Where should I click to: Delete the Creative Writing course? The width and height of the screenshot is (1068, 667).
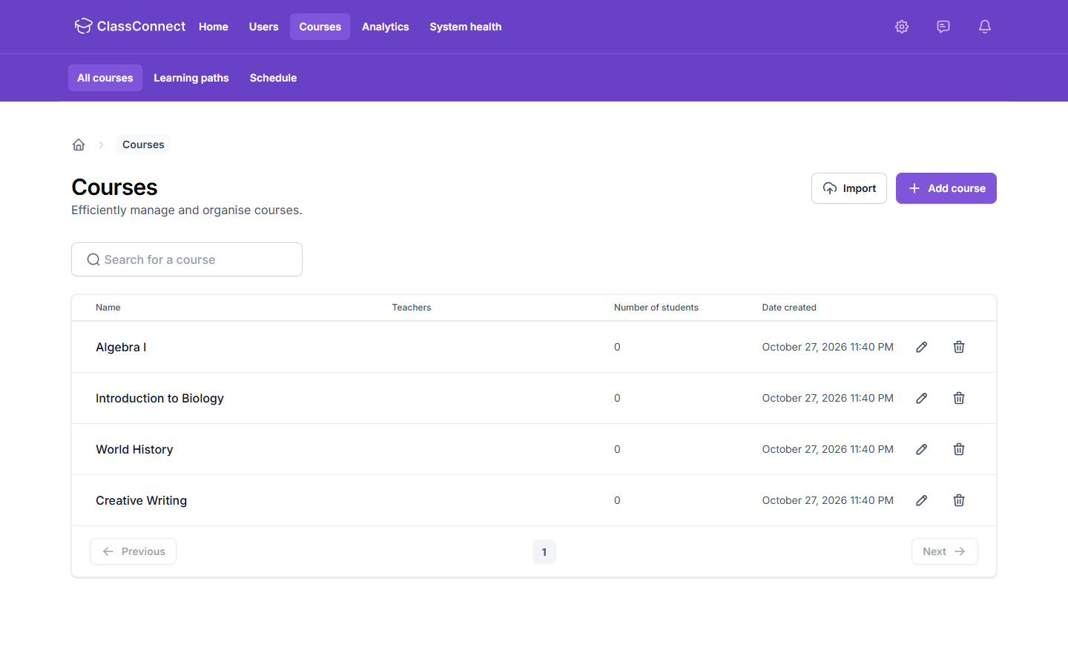(x=959, y=500)
